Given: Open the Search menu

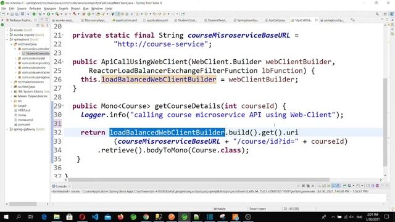Looking at the screenshot, I should tap(64, 9).
